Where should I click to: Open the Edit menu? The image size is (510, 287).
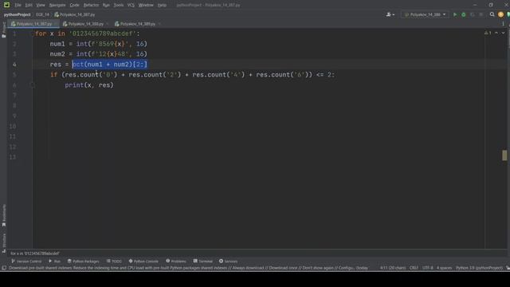coord(29,6)
